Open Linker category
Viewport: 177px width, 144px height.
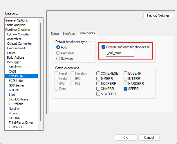point(21,53)
